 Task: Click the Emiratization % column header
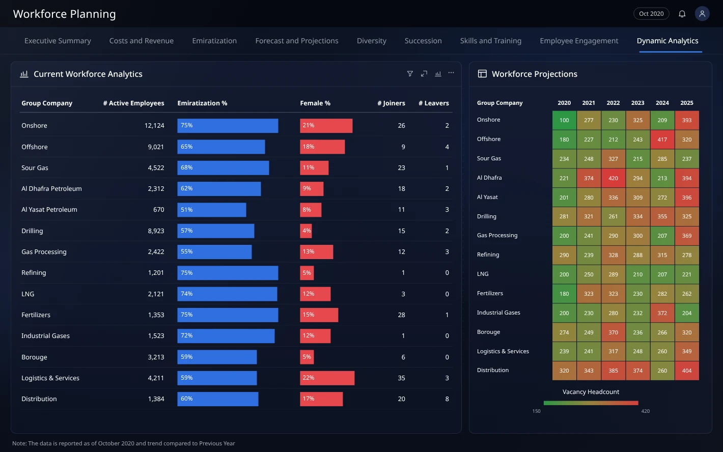(202, 103)
